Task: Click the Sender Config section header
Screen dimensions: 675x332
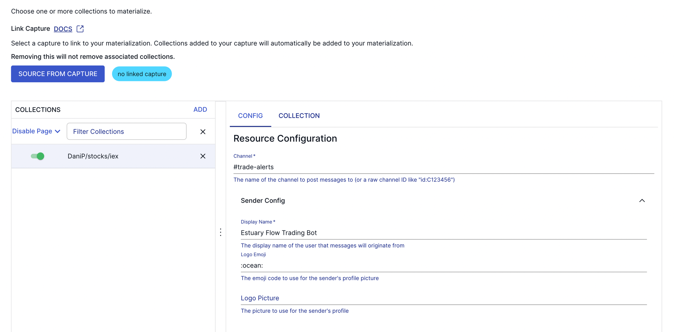Action: click(x=263, y=201)
